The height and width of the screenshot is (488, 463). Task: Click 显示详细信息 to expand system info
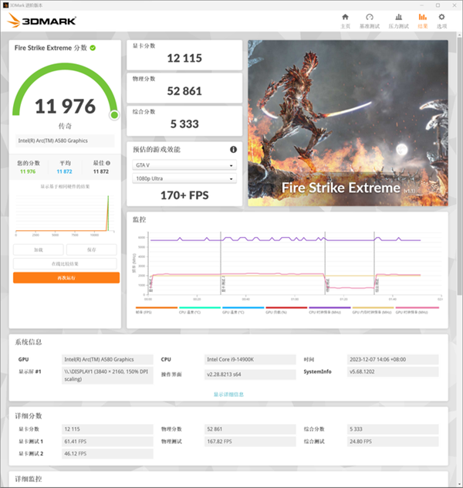(x=228, y=394)
